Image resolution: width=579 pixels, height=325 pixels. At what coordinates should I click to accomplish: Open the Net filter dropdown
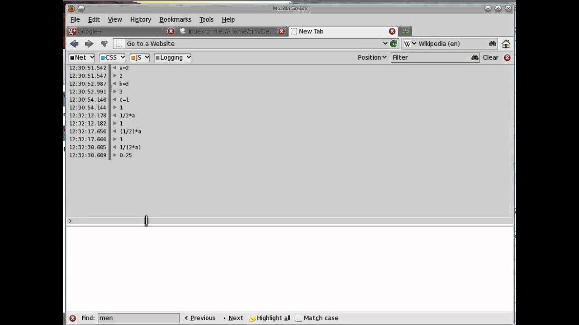[81, 57]
